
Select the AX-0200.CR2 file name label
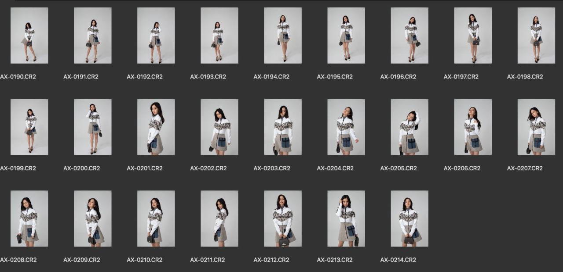tap(81, 168)
